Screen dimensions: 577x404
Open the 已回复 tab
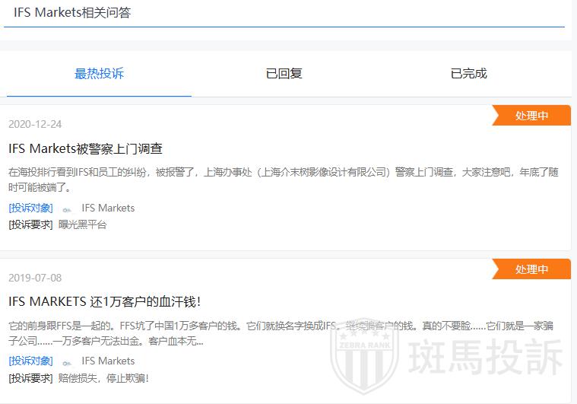tap(284, 74)
